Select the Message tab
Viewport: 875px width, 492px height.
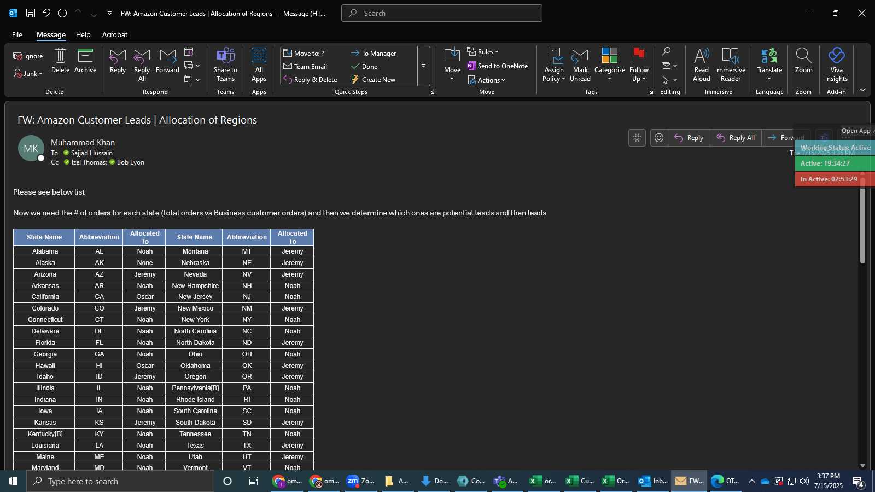[51, 34]
